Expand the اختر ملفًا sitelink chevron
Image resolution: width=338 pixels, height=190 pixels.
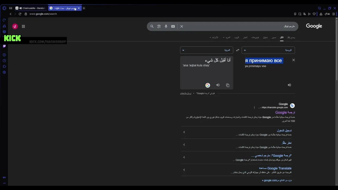point(184,145)
